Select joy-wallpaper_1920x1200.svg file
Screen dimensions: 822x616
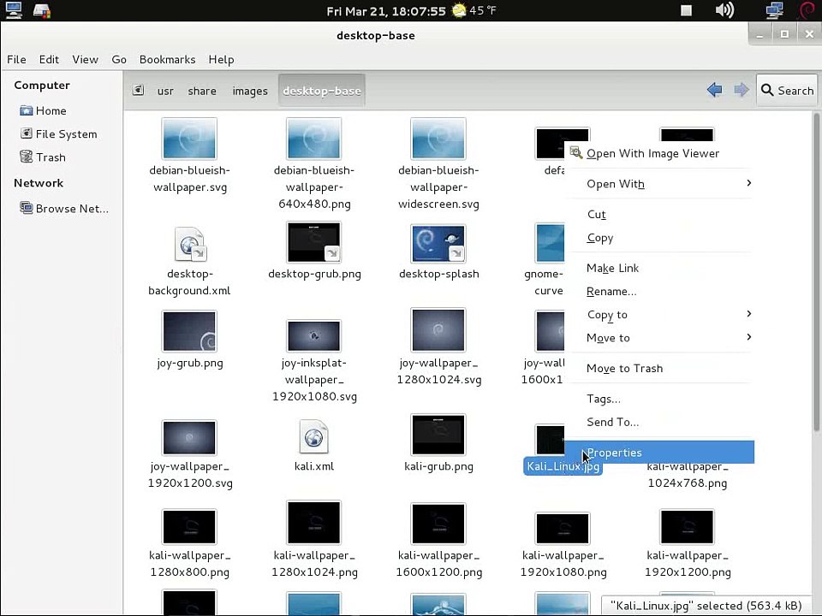189,437
